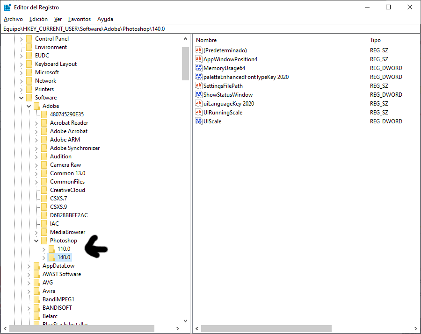Click the tree pane scroll up arrow
This screenshot has width=421, height=334.
click(185, 39)
